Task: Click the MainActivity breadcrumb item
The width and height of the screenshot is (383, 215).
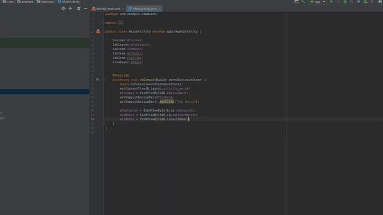Action: coord(69,2)
